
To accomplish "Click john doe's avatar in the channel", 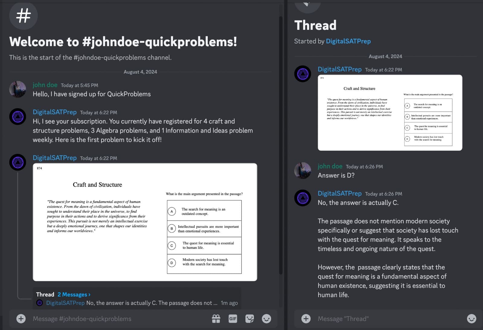I will click(18, 89).
